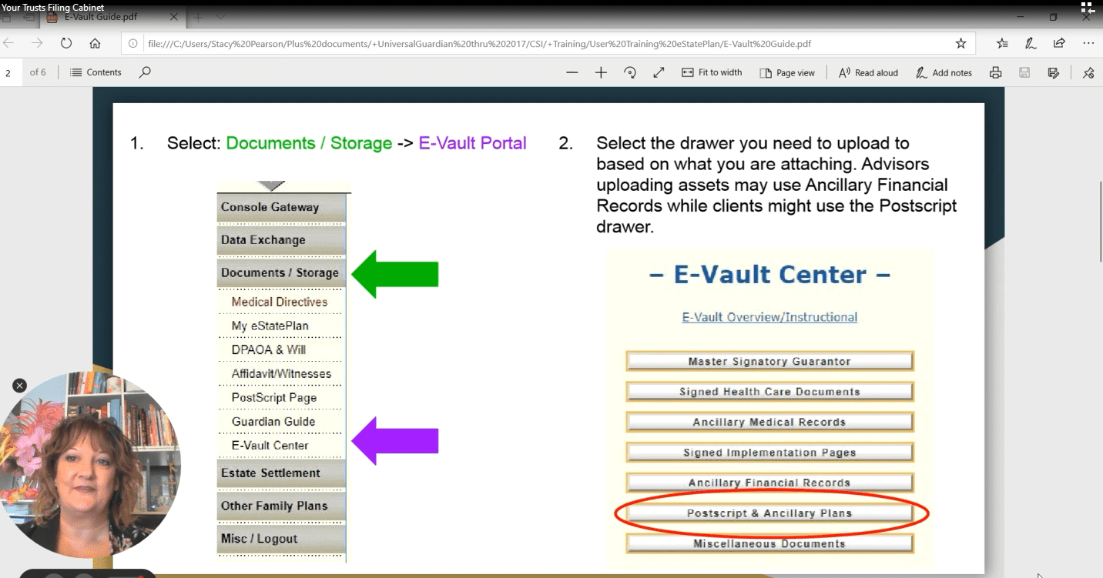The image size is (1103, 578).
Task: Click Add notes in the PDF toolbar
Action: [x=944, y=72]
